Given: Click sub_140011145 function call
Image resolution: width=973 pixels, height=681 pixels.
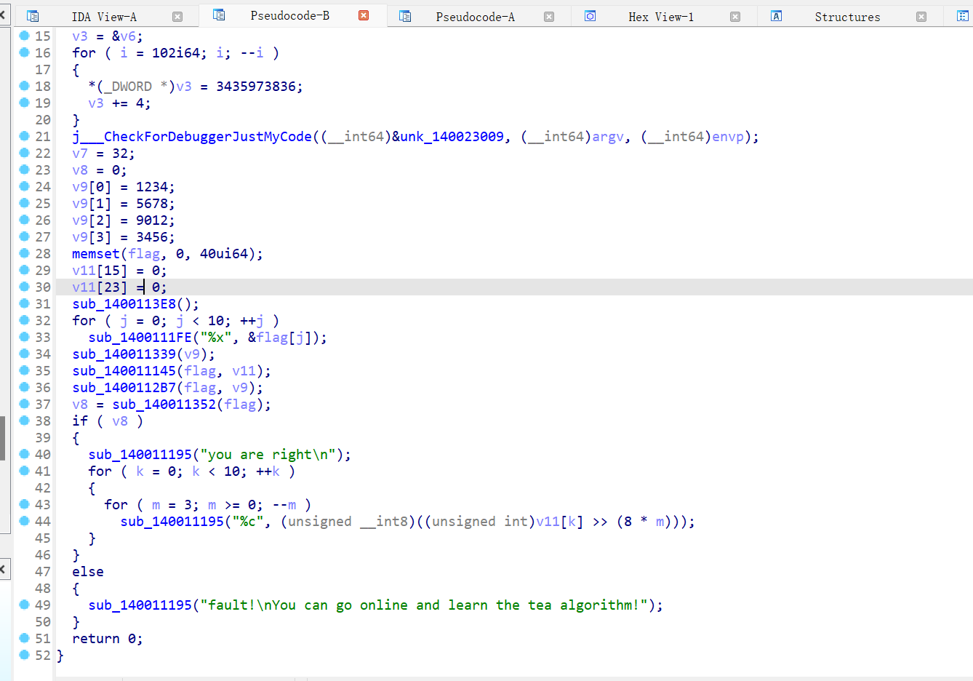Looking at the screenshot, I should 124,371.
